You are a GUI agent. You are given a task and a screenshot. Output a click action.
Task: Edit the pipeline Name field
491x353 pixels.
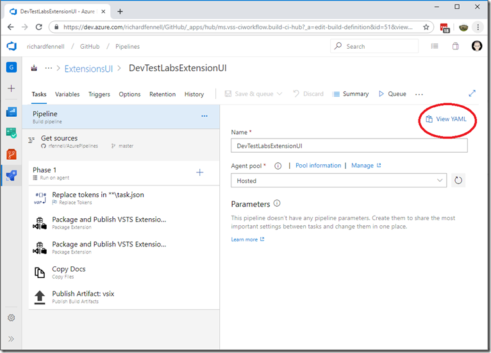click(349, 146)
